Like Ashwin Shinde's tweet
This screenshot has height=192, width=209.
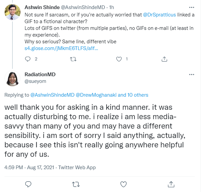click(119, 59)
